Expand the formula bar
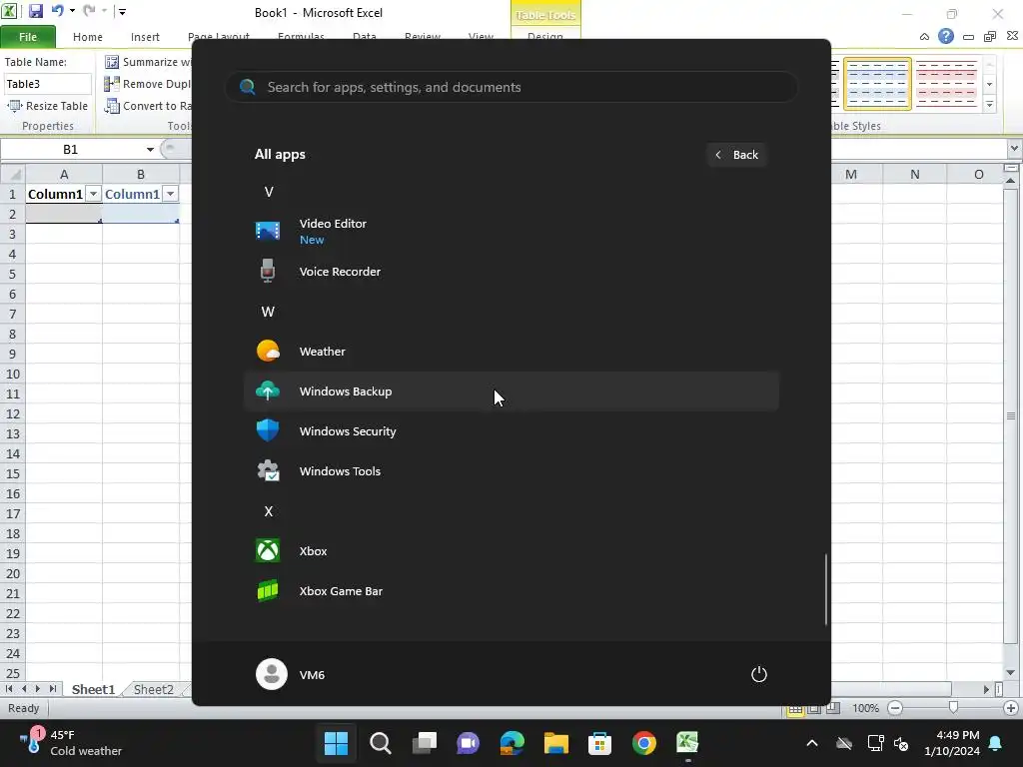Image resolution: width=1023 pixels, height=767 pixels. click(x=1015, y=149)
